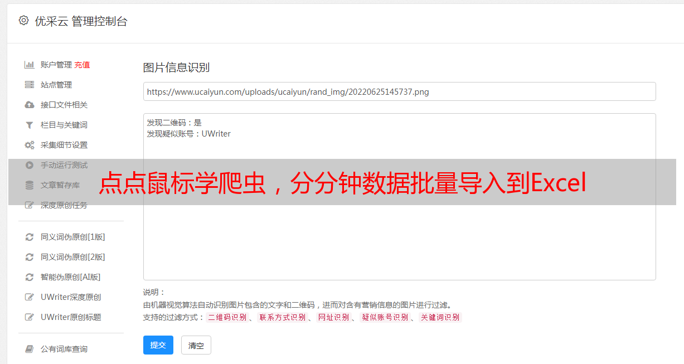Open 采集细节设置 menu item
The image size is (684, 364).
click(x=64, y=145)
